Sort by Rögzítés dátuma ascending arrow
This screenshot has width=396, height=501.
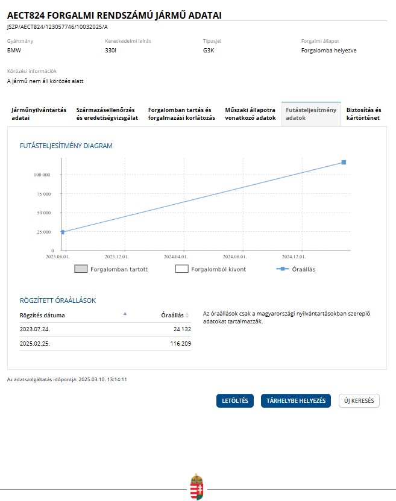click(125, 314)
